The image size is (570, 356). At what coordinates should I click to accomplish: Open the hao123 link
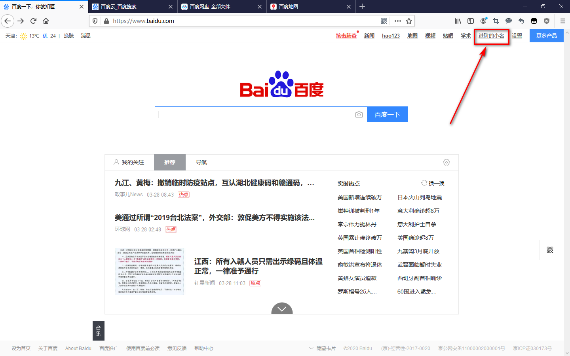[391, 36]
